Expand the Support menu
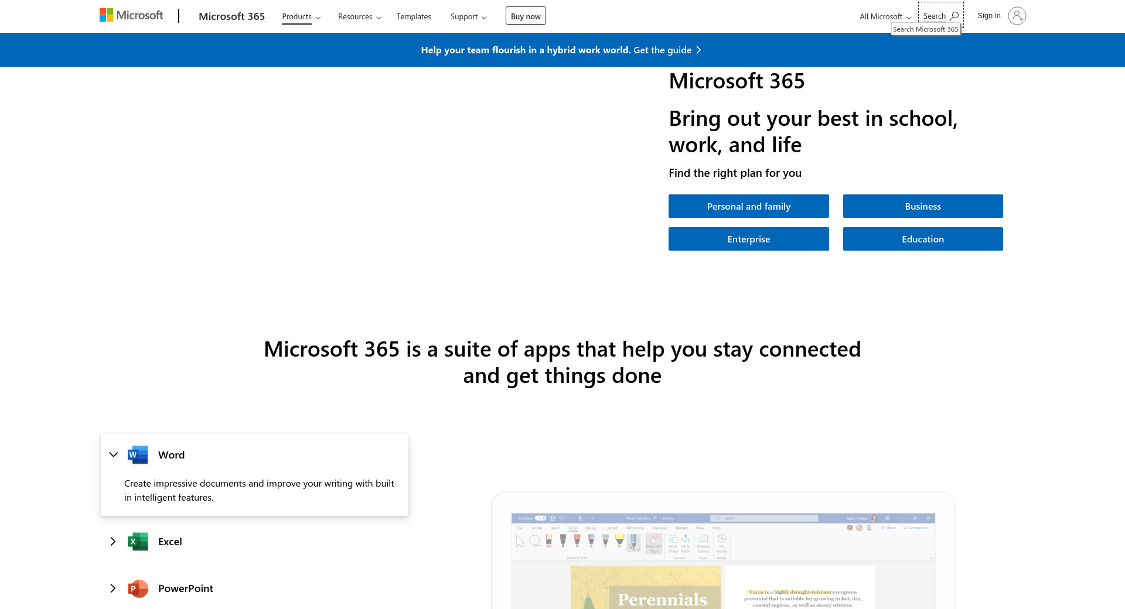The image size is (1125, 609). 468,16
